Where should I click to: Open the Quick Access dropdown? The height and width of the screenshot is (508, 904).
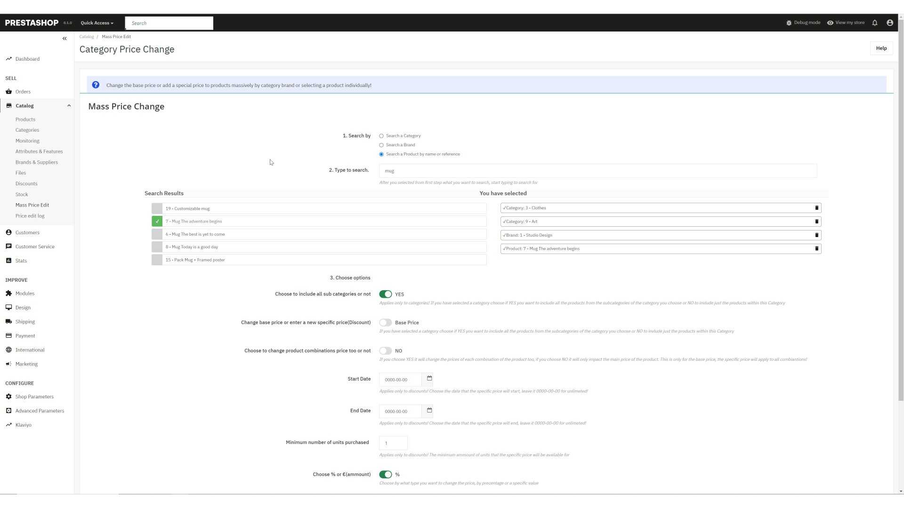click(x=97, y=23)
